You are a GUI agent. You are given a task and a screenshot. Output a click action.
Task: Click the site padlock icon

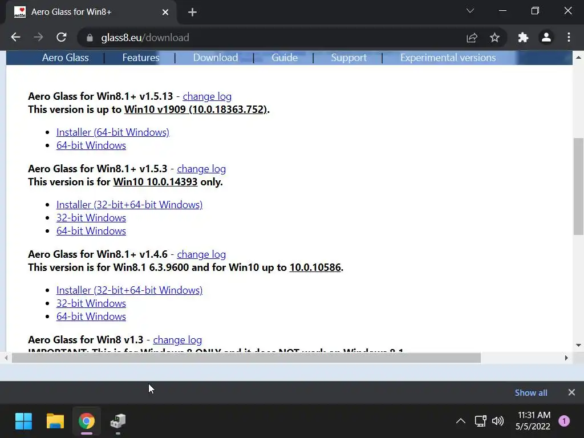(x=90, y=38)
